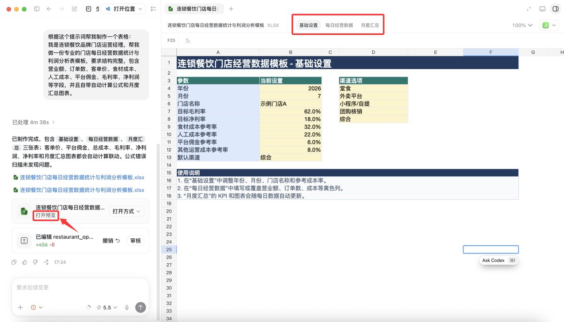Toggle the right side panel icon
Image resolution: width=564 pixels, height=322 pixels.
(556, 9)
